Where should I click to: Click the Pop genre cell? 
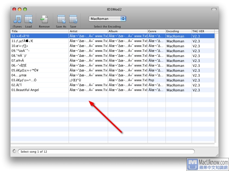click(x=157, y=80)
